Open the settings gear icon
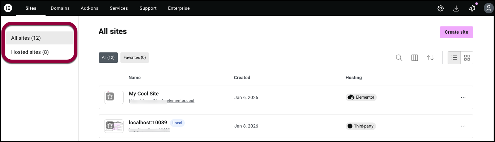Image resolution: width=495 pixels, height=142 pixels. 440,8
